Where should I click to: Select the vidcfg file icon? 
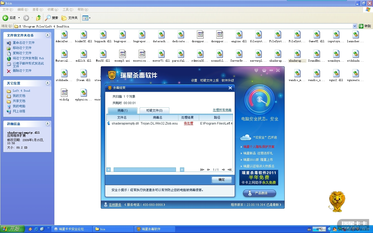click(64, 93)
